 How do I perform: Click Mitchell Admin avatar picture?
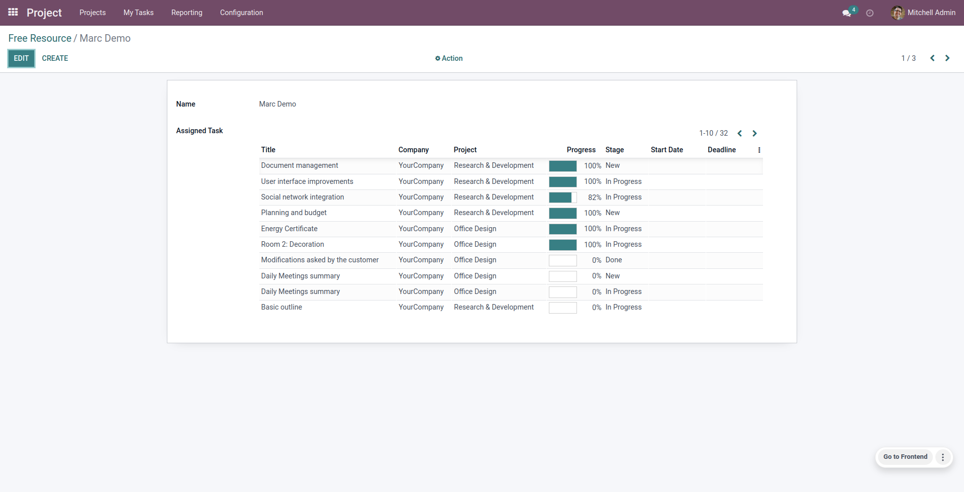point(897,13)
